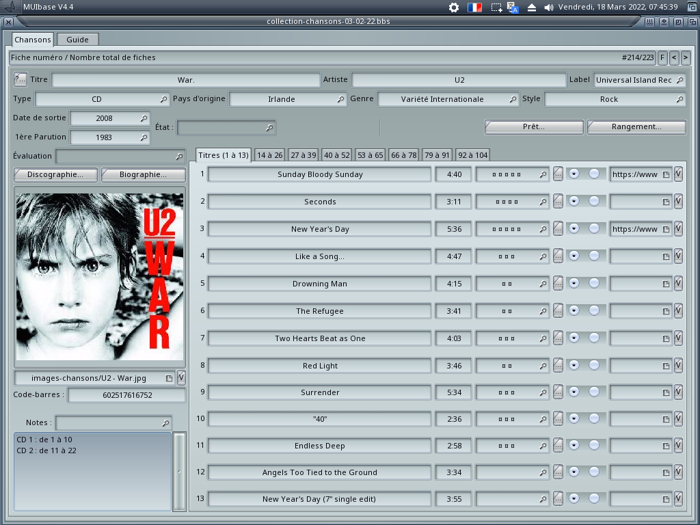
Task: Click the translation icon in the top bar
Action: click(513, 7)
